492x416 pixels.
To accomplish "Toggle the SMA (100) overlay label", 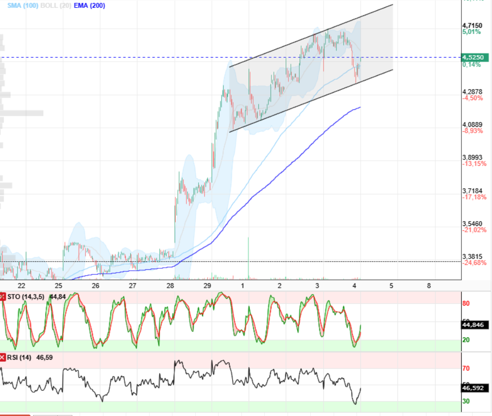I will (x=23, y=6).
